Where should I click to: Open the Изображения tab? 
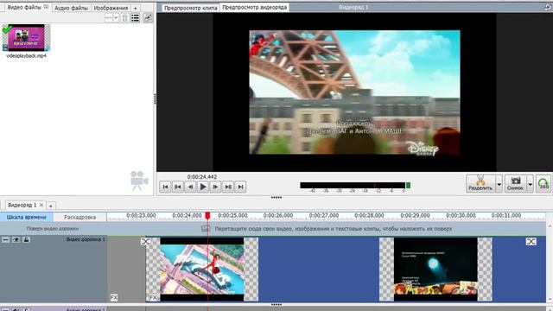click(x=111, y=8)
